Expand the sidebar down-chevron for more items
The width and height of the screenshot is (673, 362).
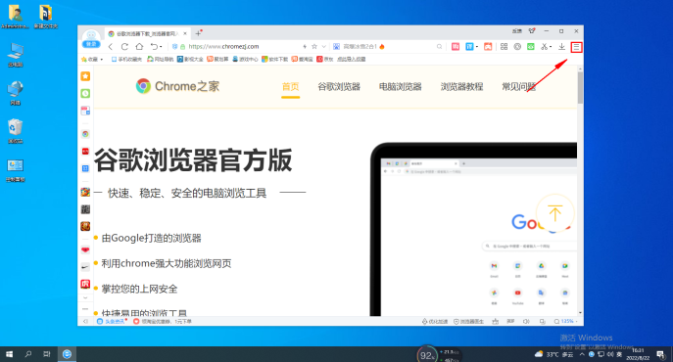[x=85, y=297]
